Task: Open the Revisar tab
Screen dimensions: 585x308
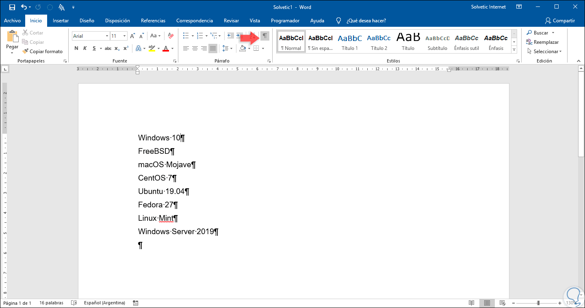Action: 232,21
